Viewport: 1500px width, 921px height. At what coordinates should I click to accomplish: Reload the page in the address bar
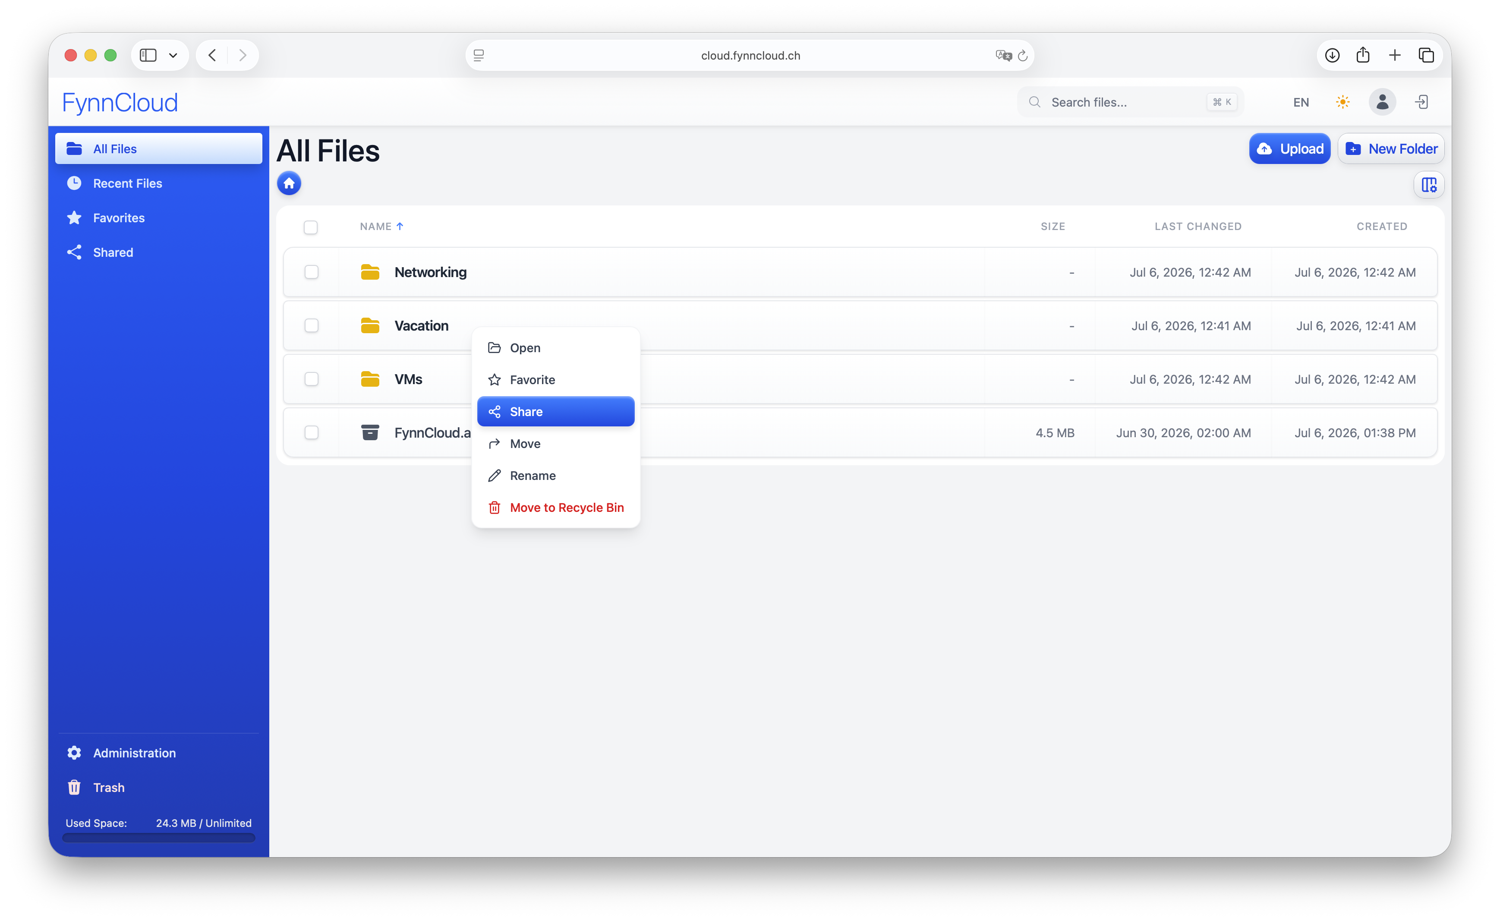pyautogui.click(x=1023, y=55)
